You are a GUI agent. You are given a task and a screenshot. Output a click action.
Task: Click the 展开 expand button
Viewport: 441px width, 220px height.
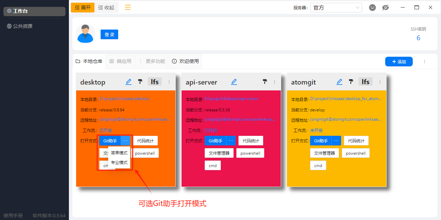click(x=83, y=8)
